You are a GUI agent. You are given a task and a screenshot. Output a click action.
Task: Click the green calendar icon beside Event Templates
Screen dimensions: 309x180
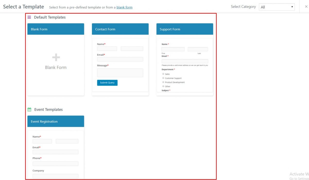(x=29, y=109)
